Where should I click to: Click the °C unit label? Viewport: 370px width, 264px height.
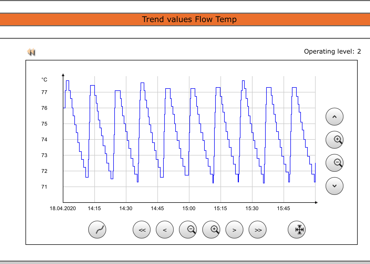(44, 80)
